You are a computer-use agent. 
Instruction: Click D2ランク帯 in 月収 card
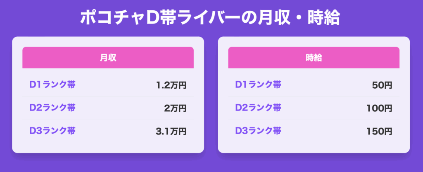point(52,108)
